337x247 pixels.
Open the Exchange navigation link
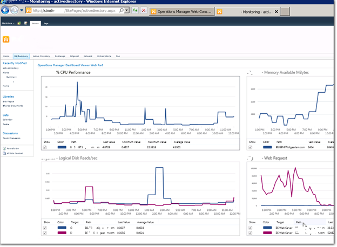pos(60,56)
